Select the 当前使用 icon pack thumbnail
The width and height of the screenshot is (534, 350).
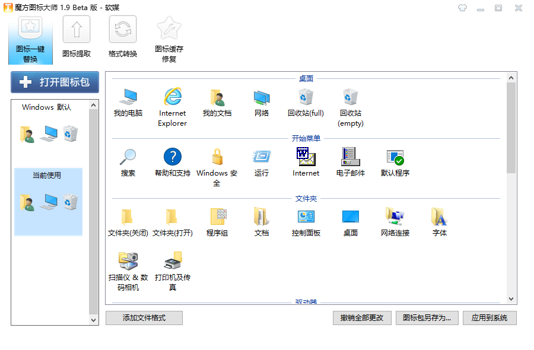click(x=48, y=202)
